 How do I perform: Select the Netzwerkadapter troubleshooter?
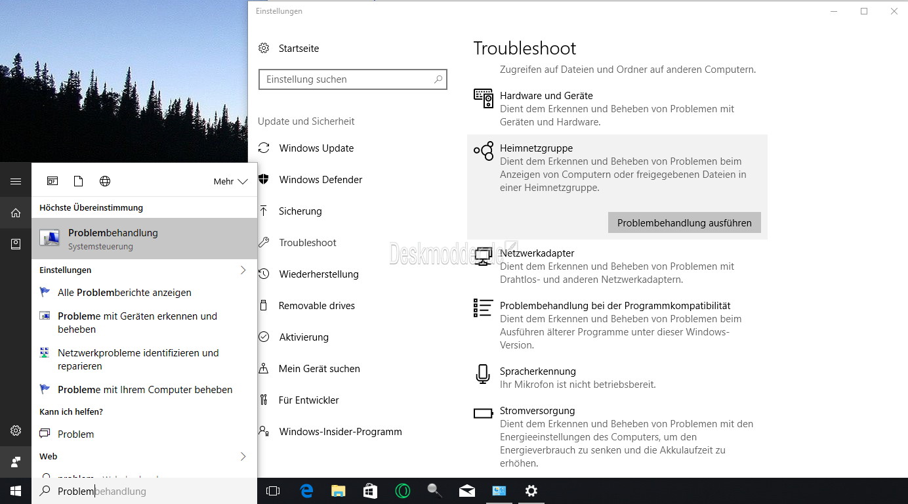617,266
